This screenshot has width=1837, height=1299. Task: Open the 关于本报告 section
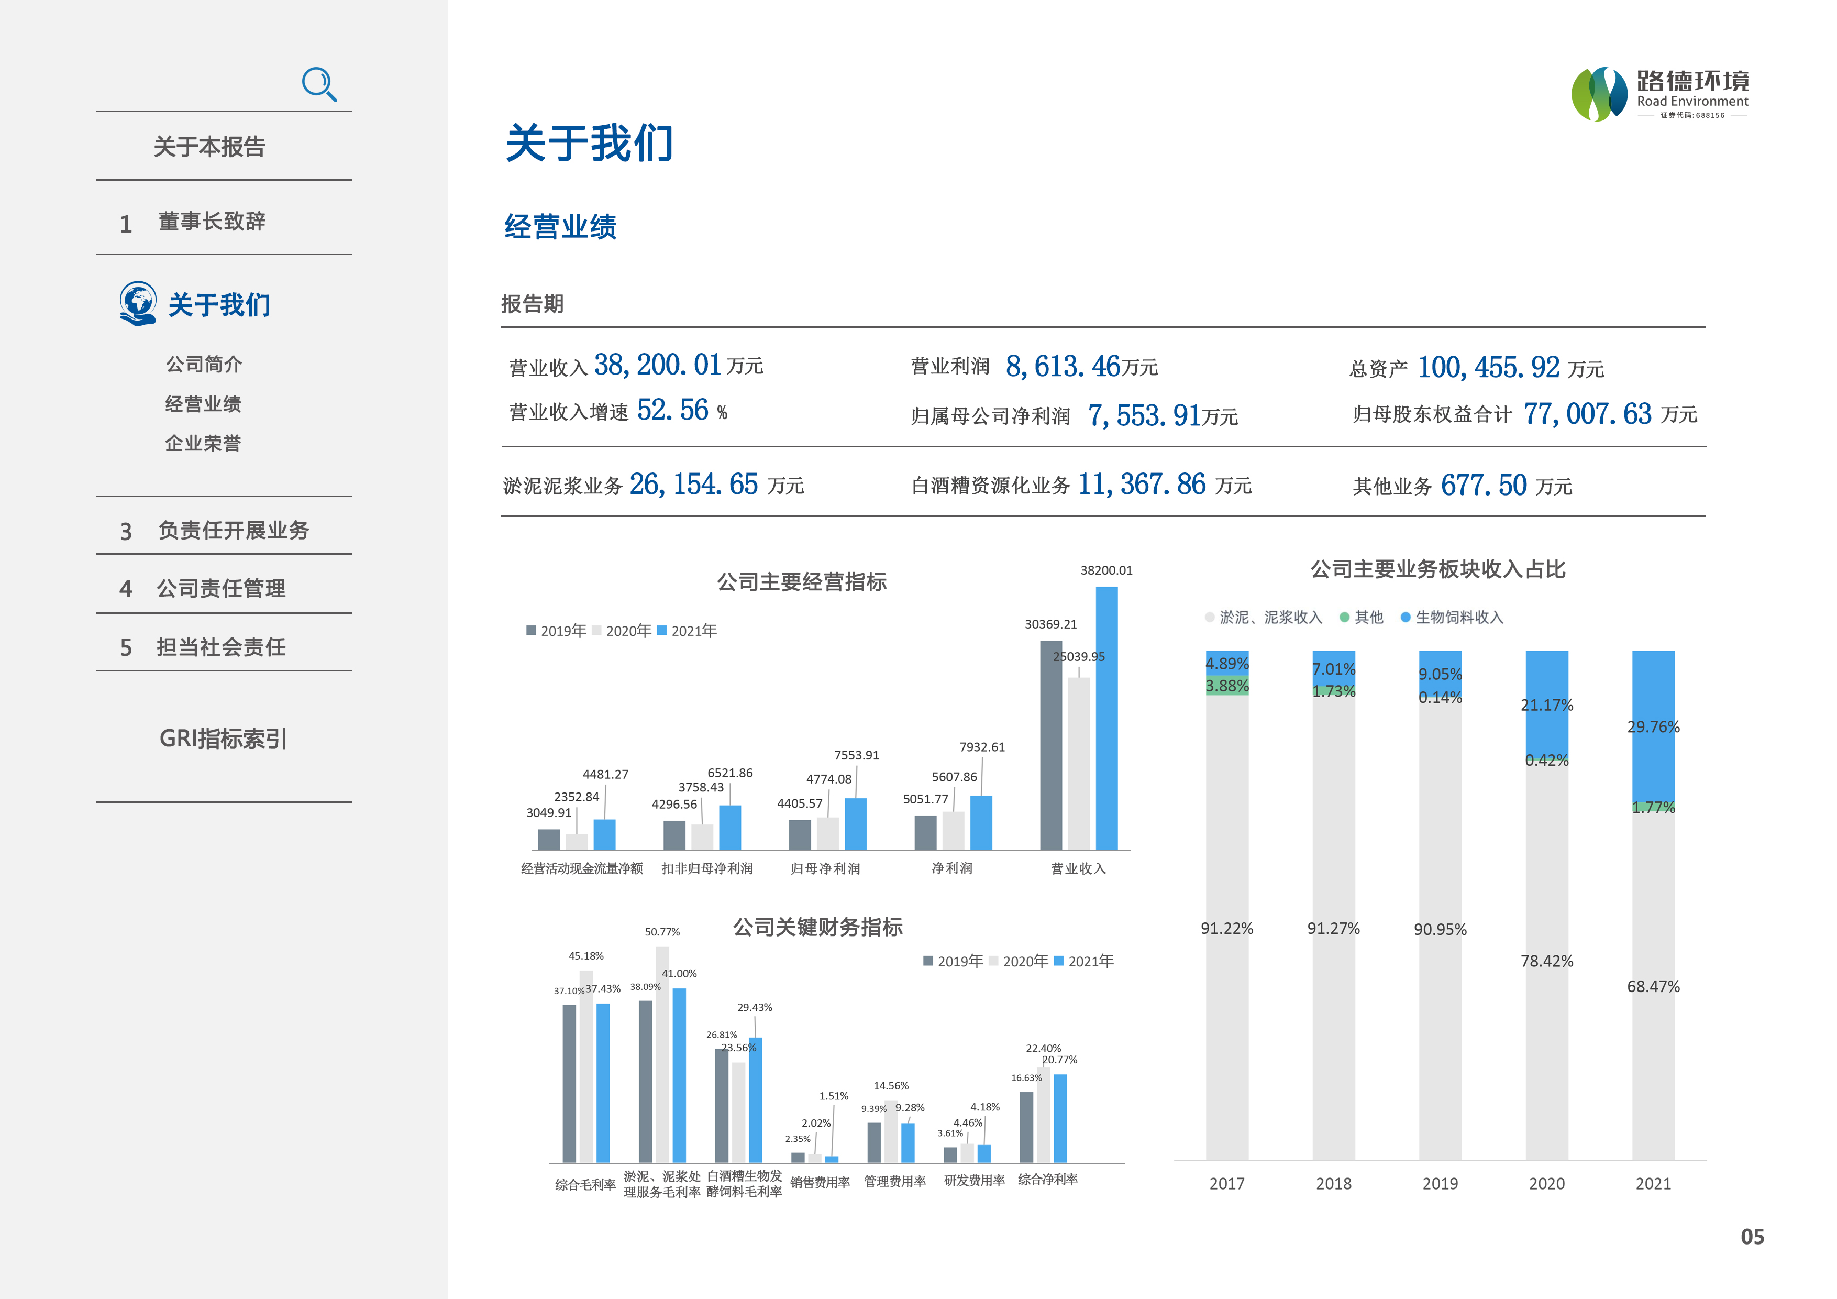pos(209,147)
